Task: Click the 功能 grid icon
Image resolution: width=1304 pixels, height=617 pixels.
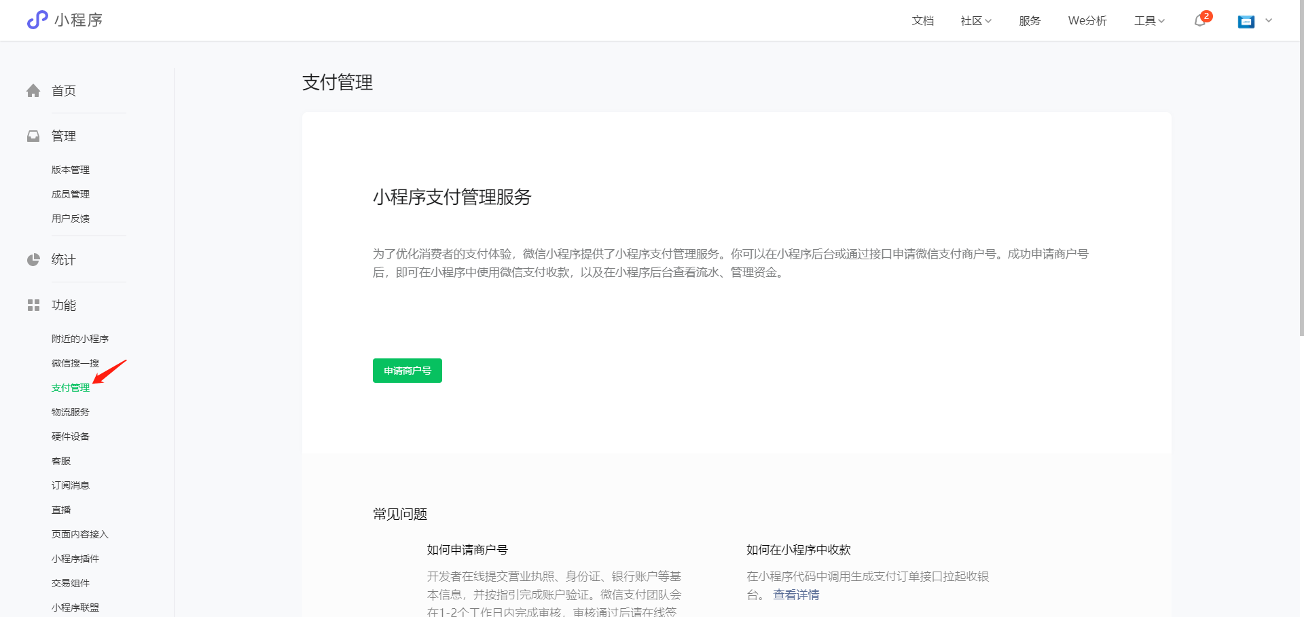Action: (33, 305)
